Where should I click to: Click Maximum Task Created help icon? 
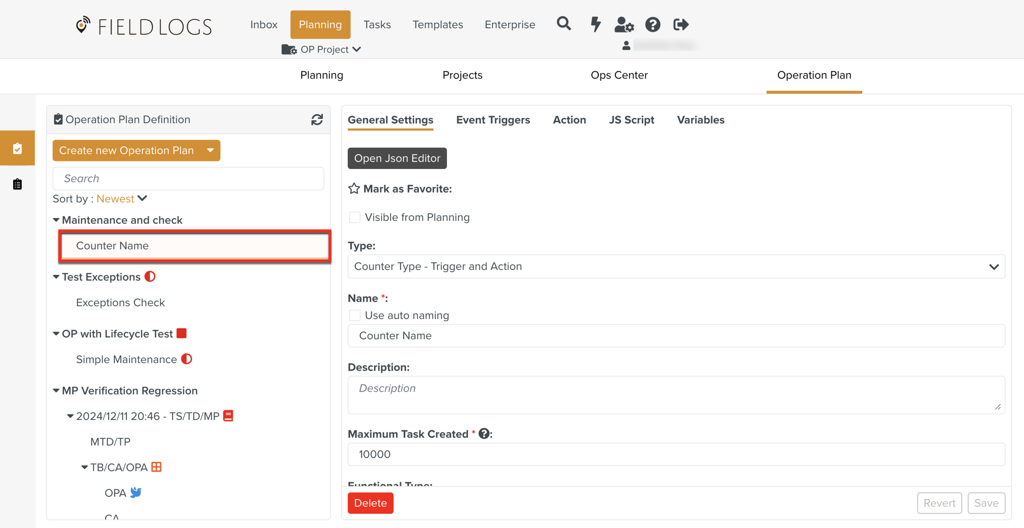click(x=484, y=434)
